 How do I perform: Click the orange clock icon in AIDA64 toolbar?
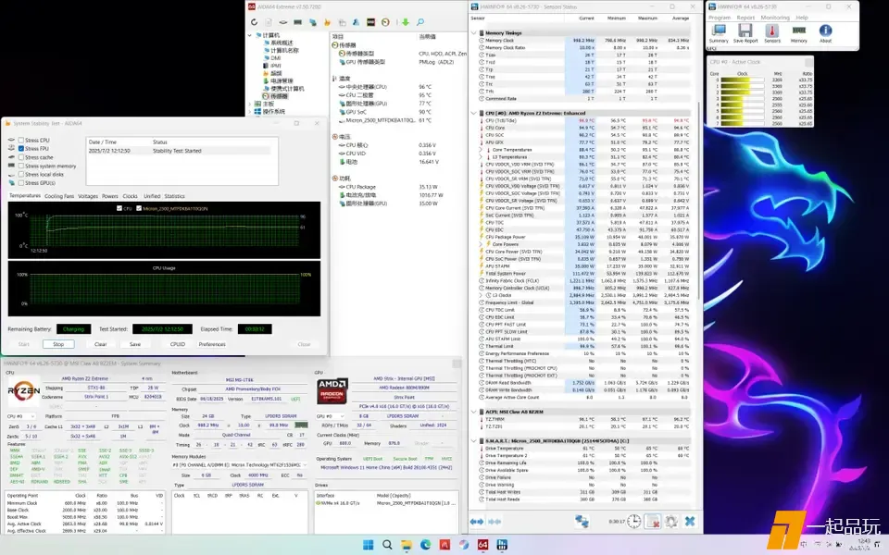[x=385, y=22]
